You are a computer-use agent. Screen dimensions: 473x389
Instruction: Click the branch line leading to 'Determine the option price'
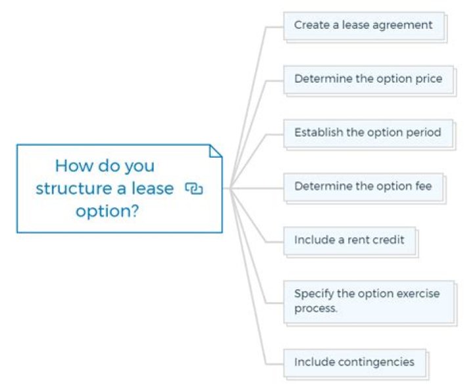[x=274, y=81]
